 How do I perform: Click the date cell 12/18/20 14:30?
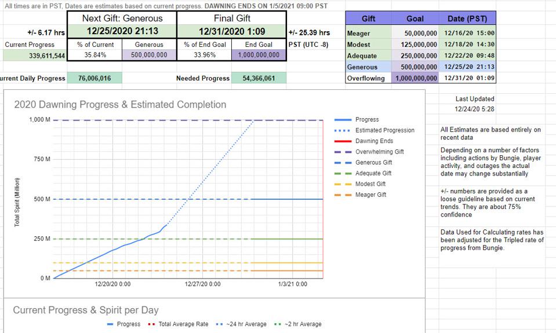467,44
